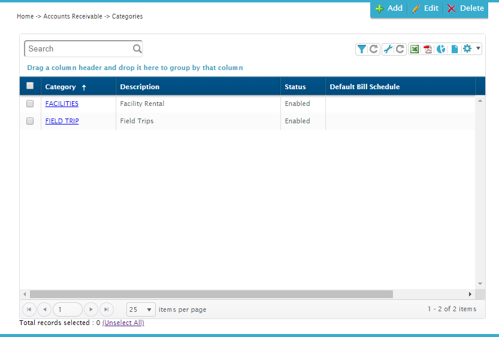499x337 pixels.
Task: Export the grid to Excel
Action: [414, 49]
